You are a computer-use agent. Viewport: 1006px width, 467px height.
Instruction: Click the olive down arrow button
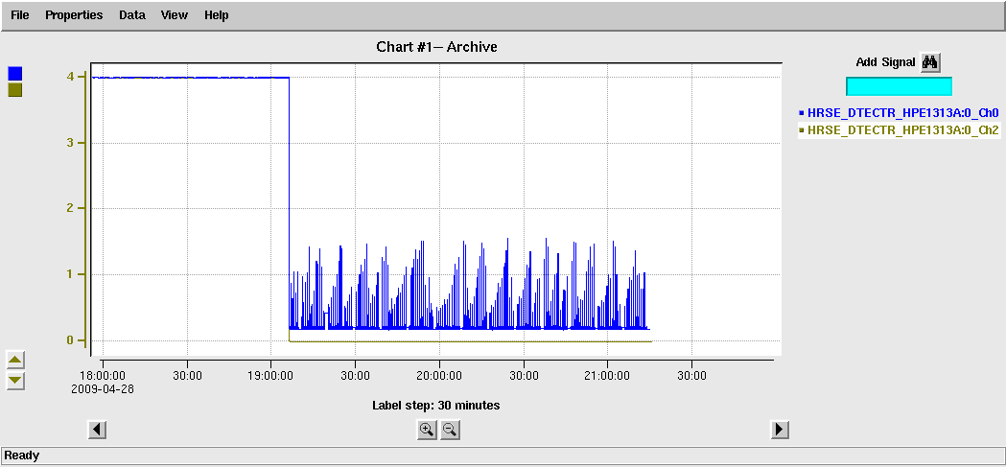[15, 381]
